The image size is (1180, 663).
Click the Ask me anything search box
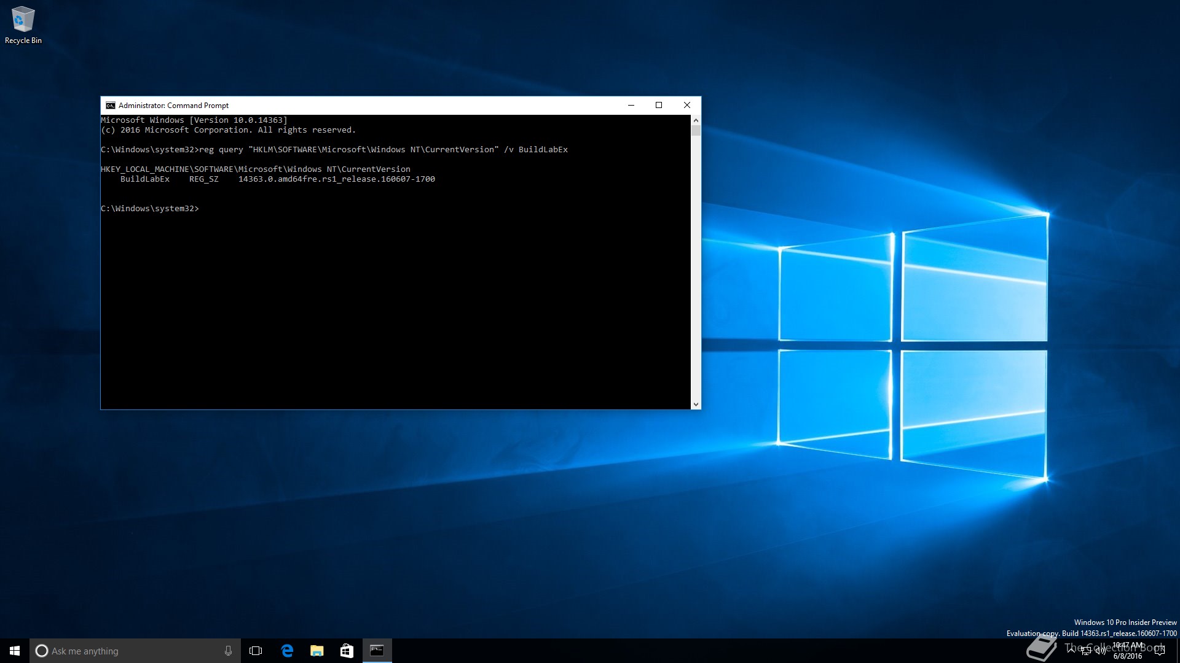point(135,651)
